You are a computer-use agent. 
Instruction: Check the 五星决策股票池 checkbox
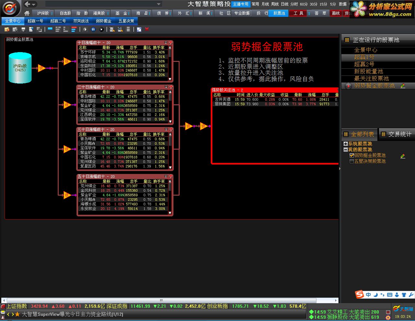[x=351, y=161]
